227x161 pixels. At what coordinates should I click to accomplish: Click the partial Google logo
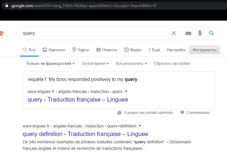click(1, 33)
